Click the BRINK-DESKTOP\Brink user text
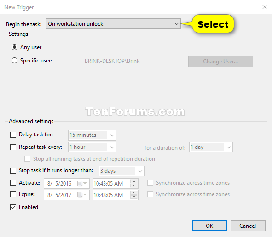The height and width of the screenshot is (237, 272). click(112, 61)
